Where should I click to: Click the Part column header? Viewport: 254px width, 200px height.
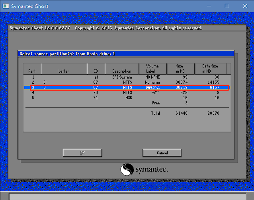(x=32, y=71)
